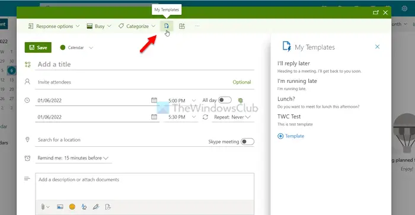
Task: Open the Remind me 15 minutes before dropdown
Action: click(x=73, y=158)
